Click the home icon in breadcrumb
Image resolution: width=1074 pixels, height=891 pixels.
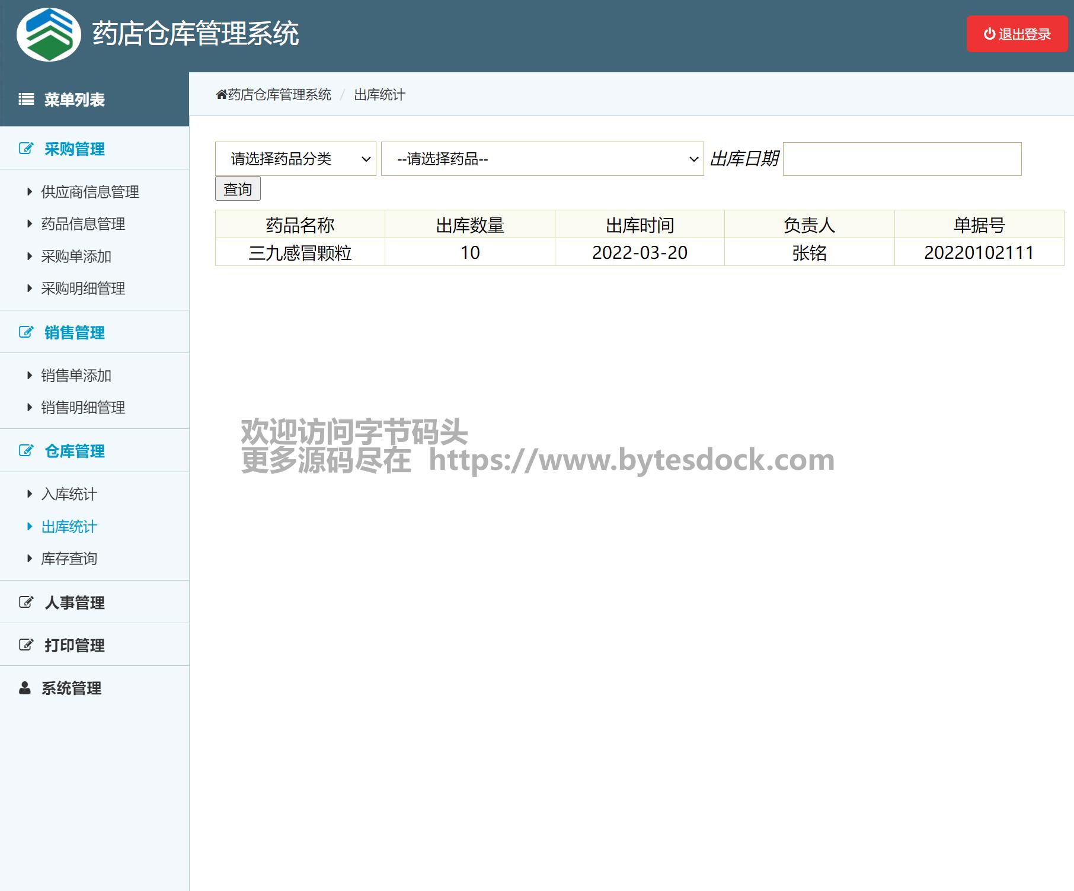pyautogui.click(x=221, y=95)
